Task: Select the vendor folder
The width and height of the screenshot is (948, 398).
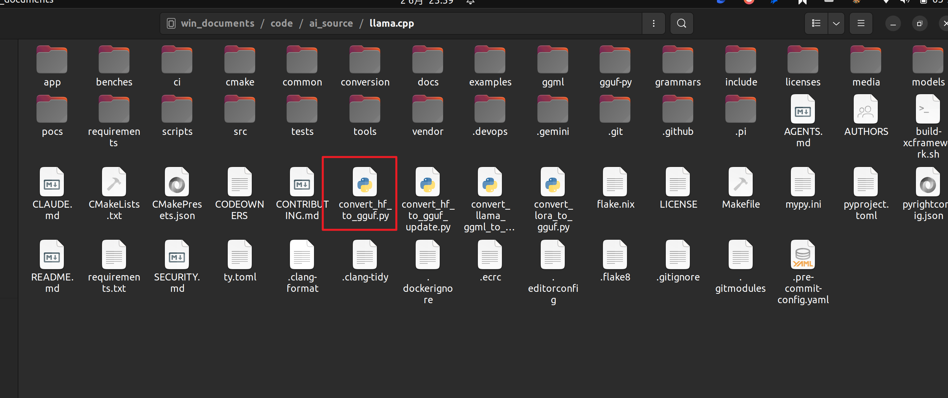Action: (x=428, y=116)
